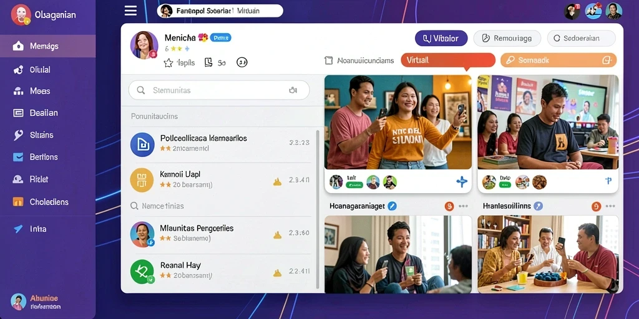Click the bookmark icon labeled 5o
This screenshot has width=639, height=319.
[208, 62]
